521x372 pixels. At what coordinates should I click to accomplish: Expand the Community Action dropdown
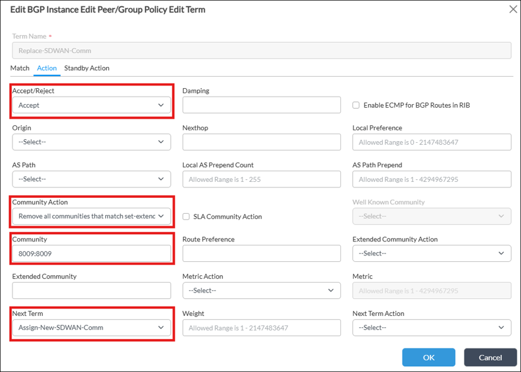click(91, 216)
